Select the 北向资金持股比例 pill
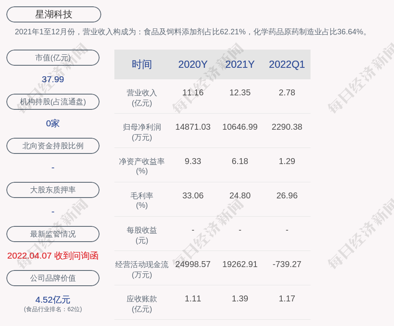 pos(53,146)
